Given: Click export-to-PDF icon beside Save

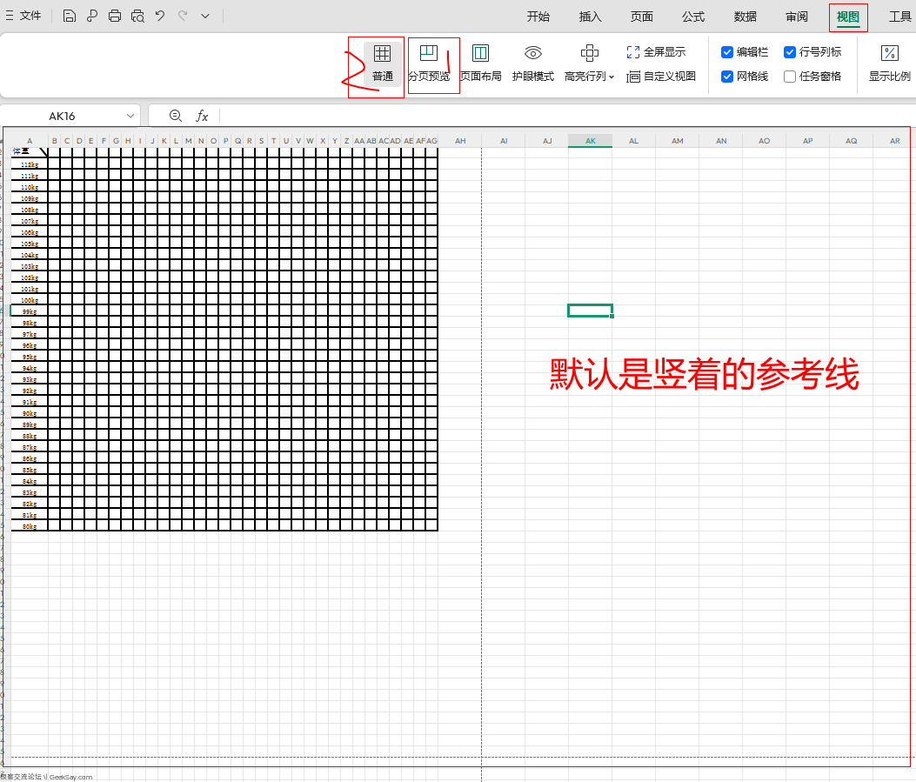Looking at the screenshot, I should [x=91, y=16].
